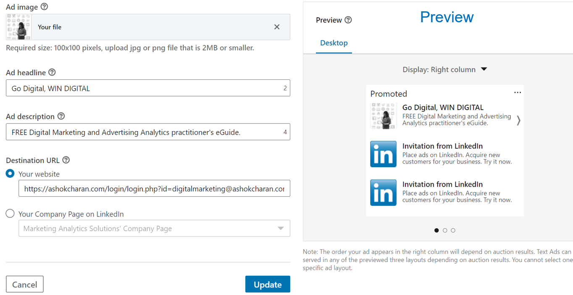Click the help icon beside Ad headline
Viewport: 573px width, 295px height.
[52, 72]
